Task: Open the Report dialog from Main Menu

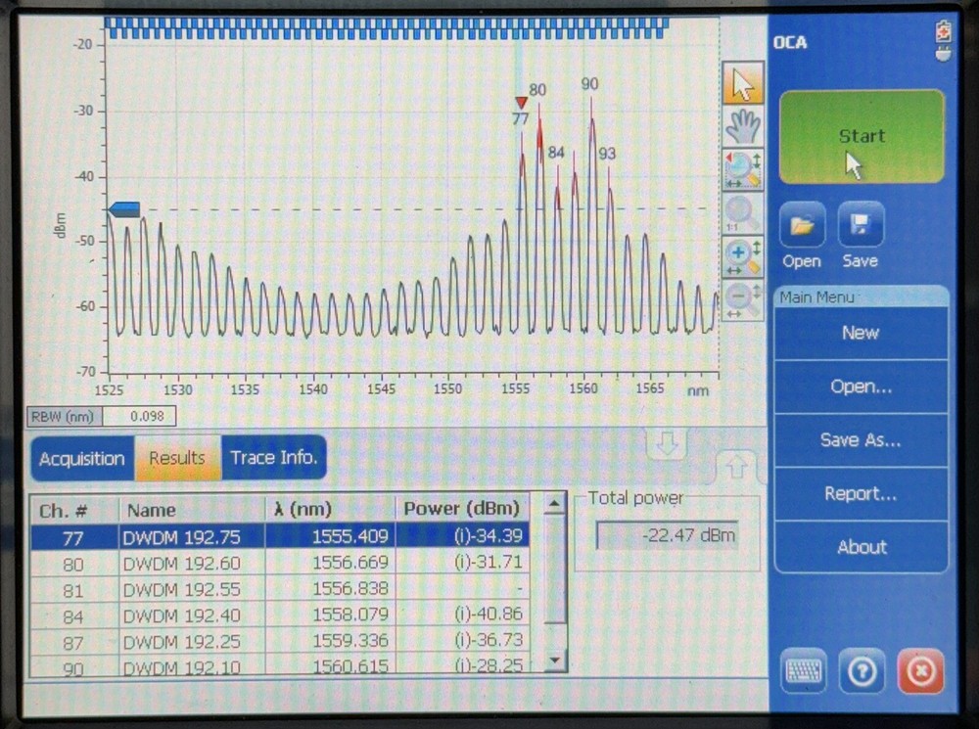Action: (861, 493)
